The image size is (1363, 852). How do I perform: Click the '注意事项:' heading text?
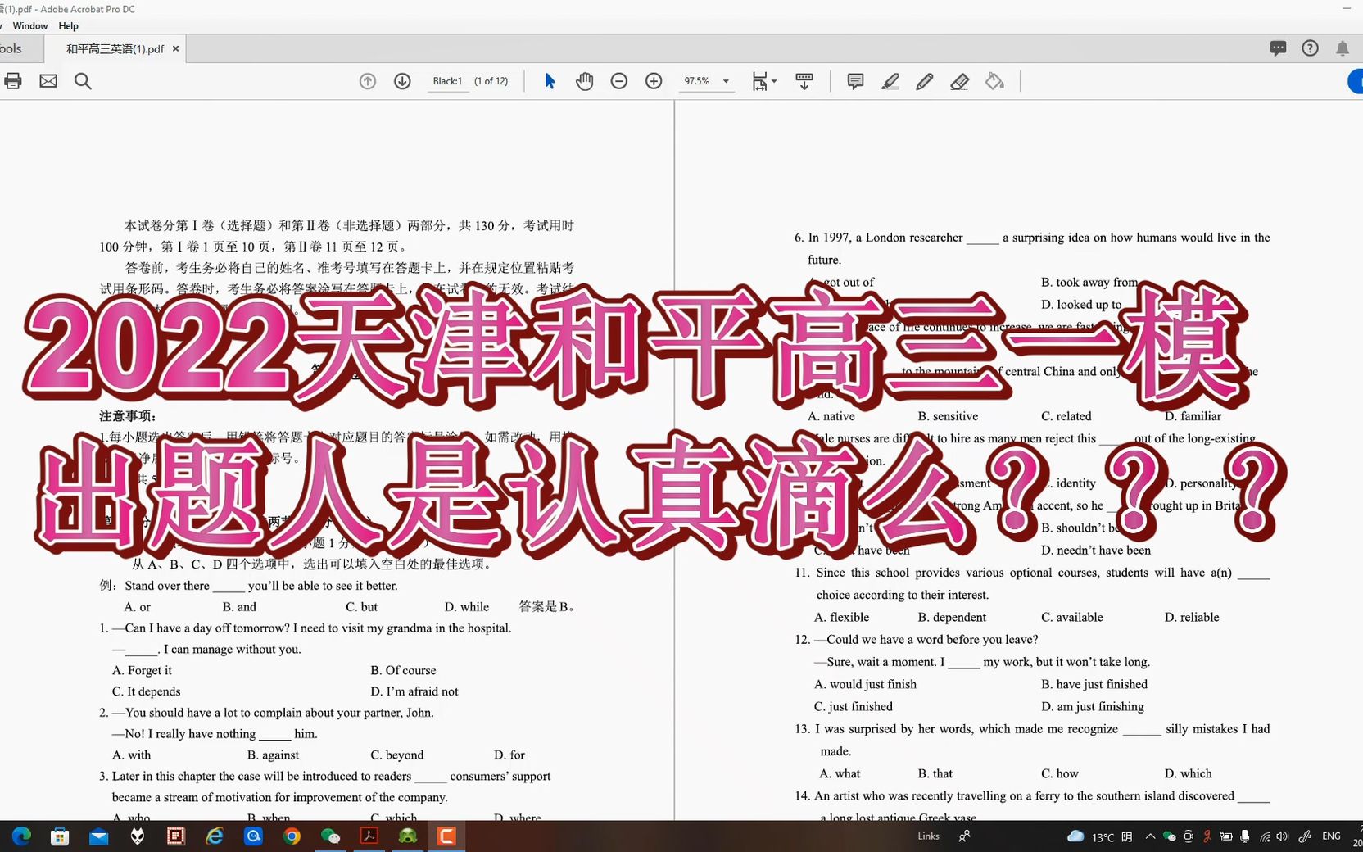click(x=128, y=416)
